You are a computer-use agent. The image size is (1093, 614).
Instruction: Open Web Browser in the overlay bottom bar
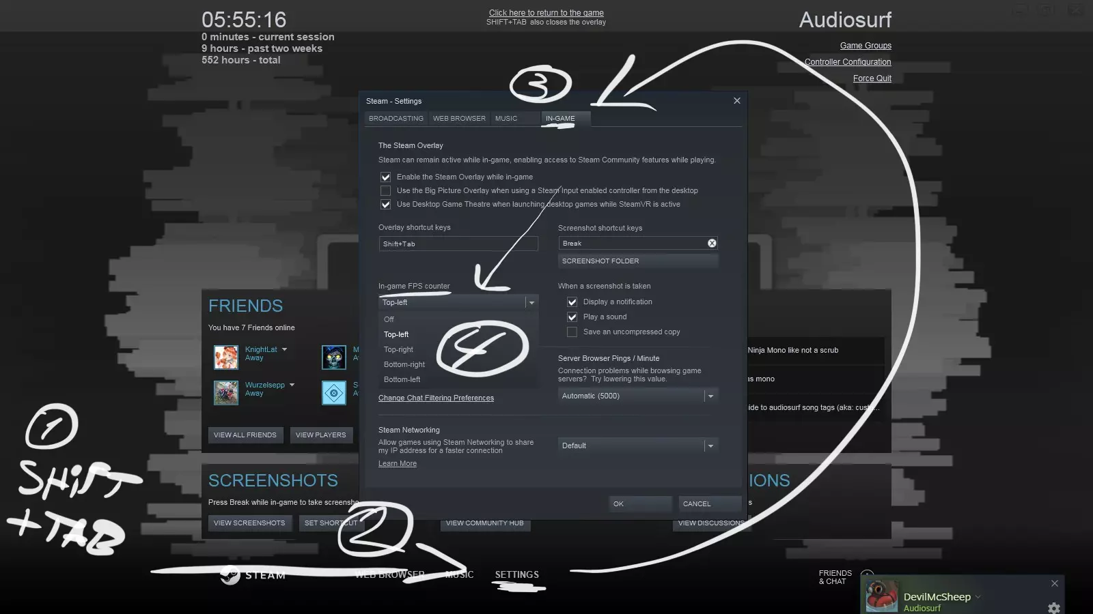pos(390,574)
